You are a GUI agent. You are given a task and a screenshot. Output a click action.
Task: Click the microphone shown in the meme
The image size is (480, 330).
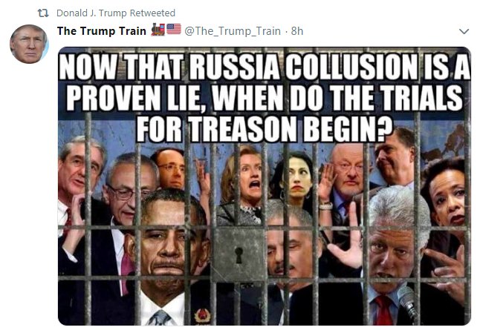tap(407, 301)
